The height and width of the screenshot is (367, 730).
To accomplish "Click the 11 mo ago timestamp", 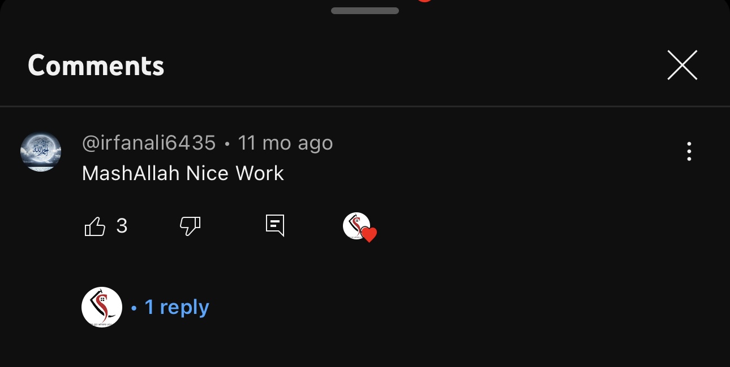I will tap(285, 143).
